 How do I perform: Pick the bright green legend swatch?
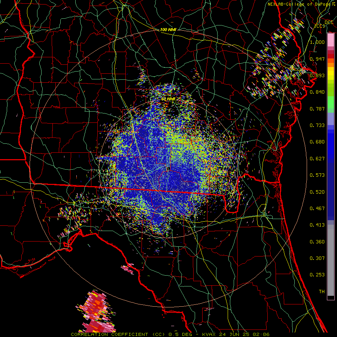coord(331,101)
